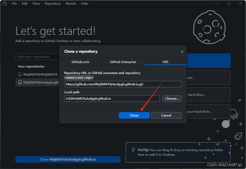Open the View menu
The width and height of the screenshot is (246, 169).
pos(36,3)
